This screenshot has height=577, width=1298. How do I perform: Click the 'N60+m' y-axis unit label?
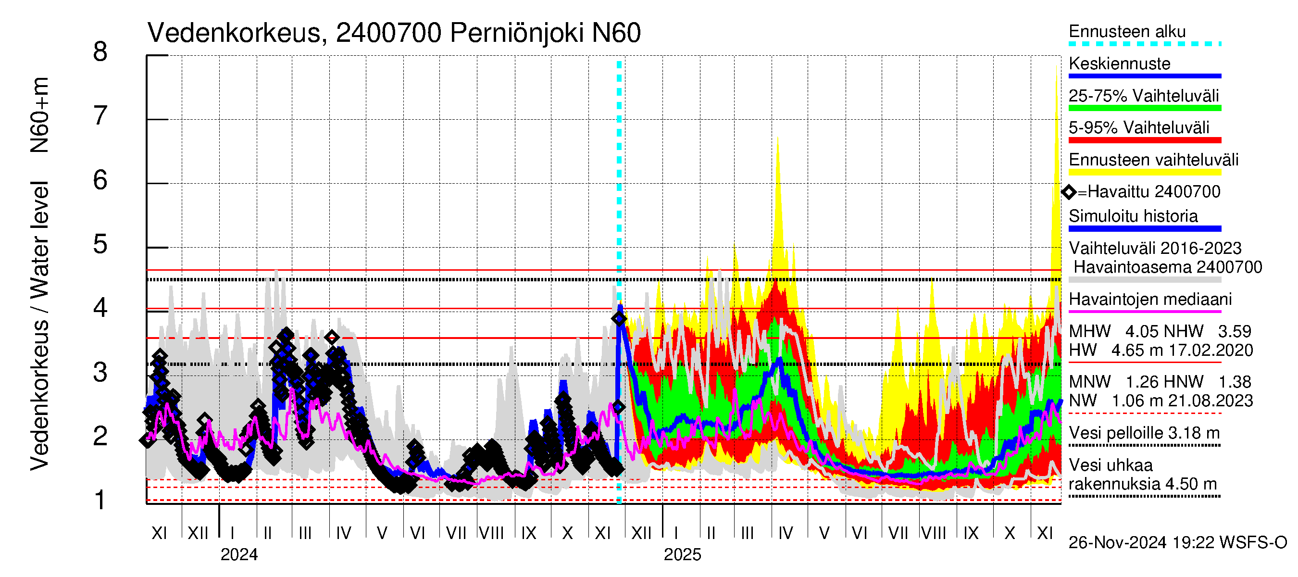coord(39,115)
